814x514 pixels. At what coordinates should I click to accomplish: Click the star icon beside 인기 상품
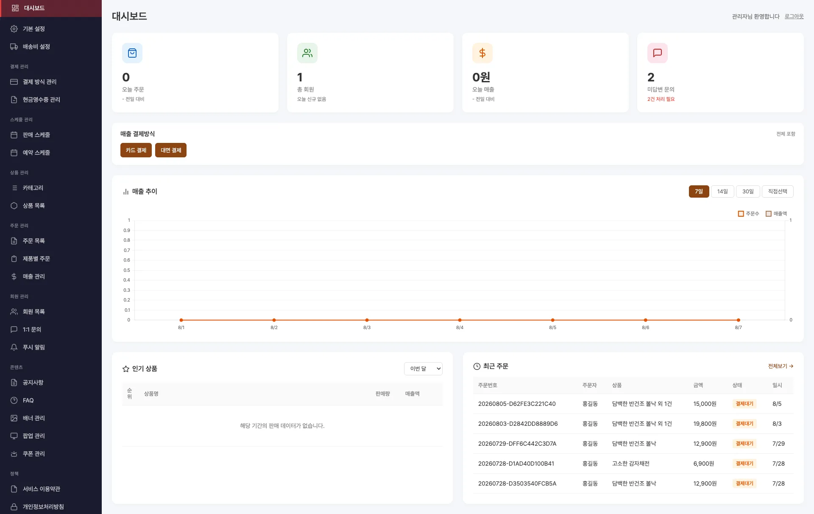126,369
